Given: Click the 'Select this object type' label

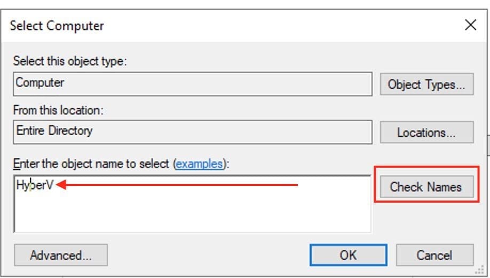Looking at the screenshot, I should [70, 61].
